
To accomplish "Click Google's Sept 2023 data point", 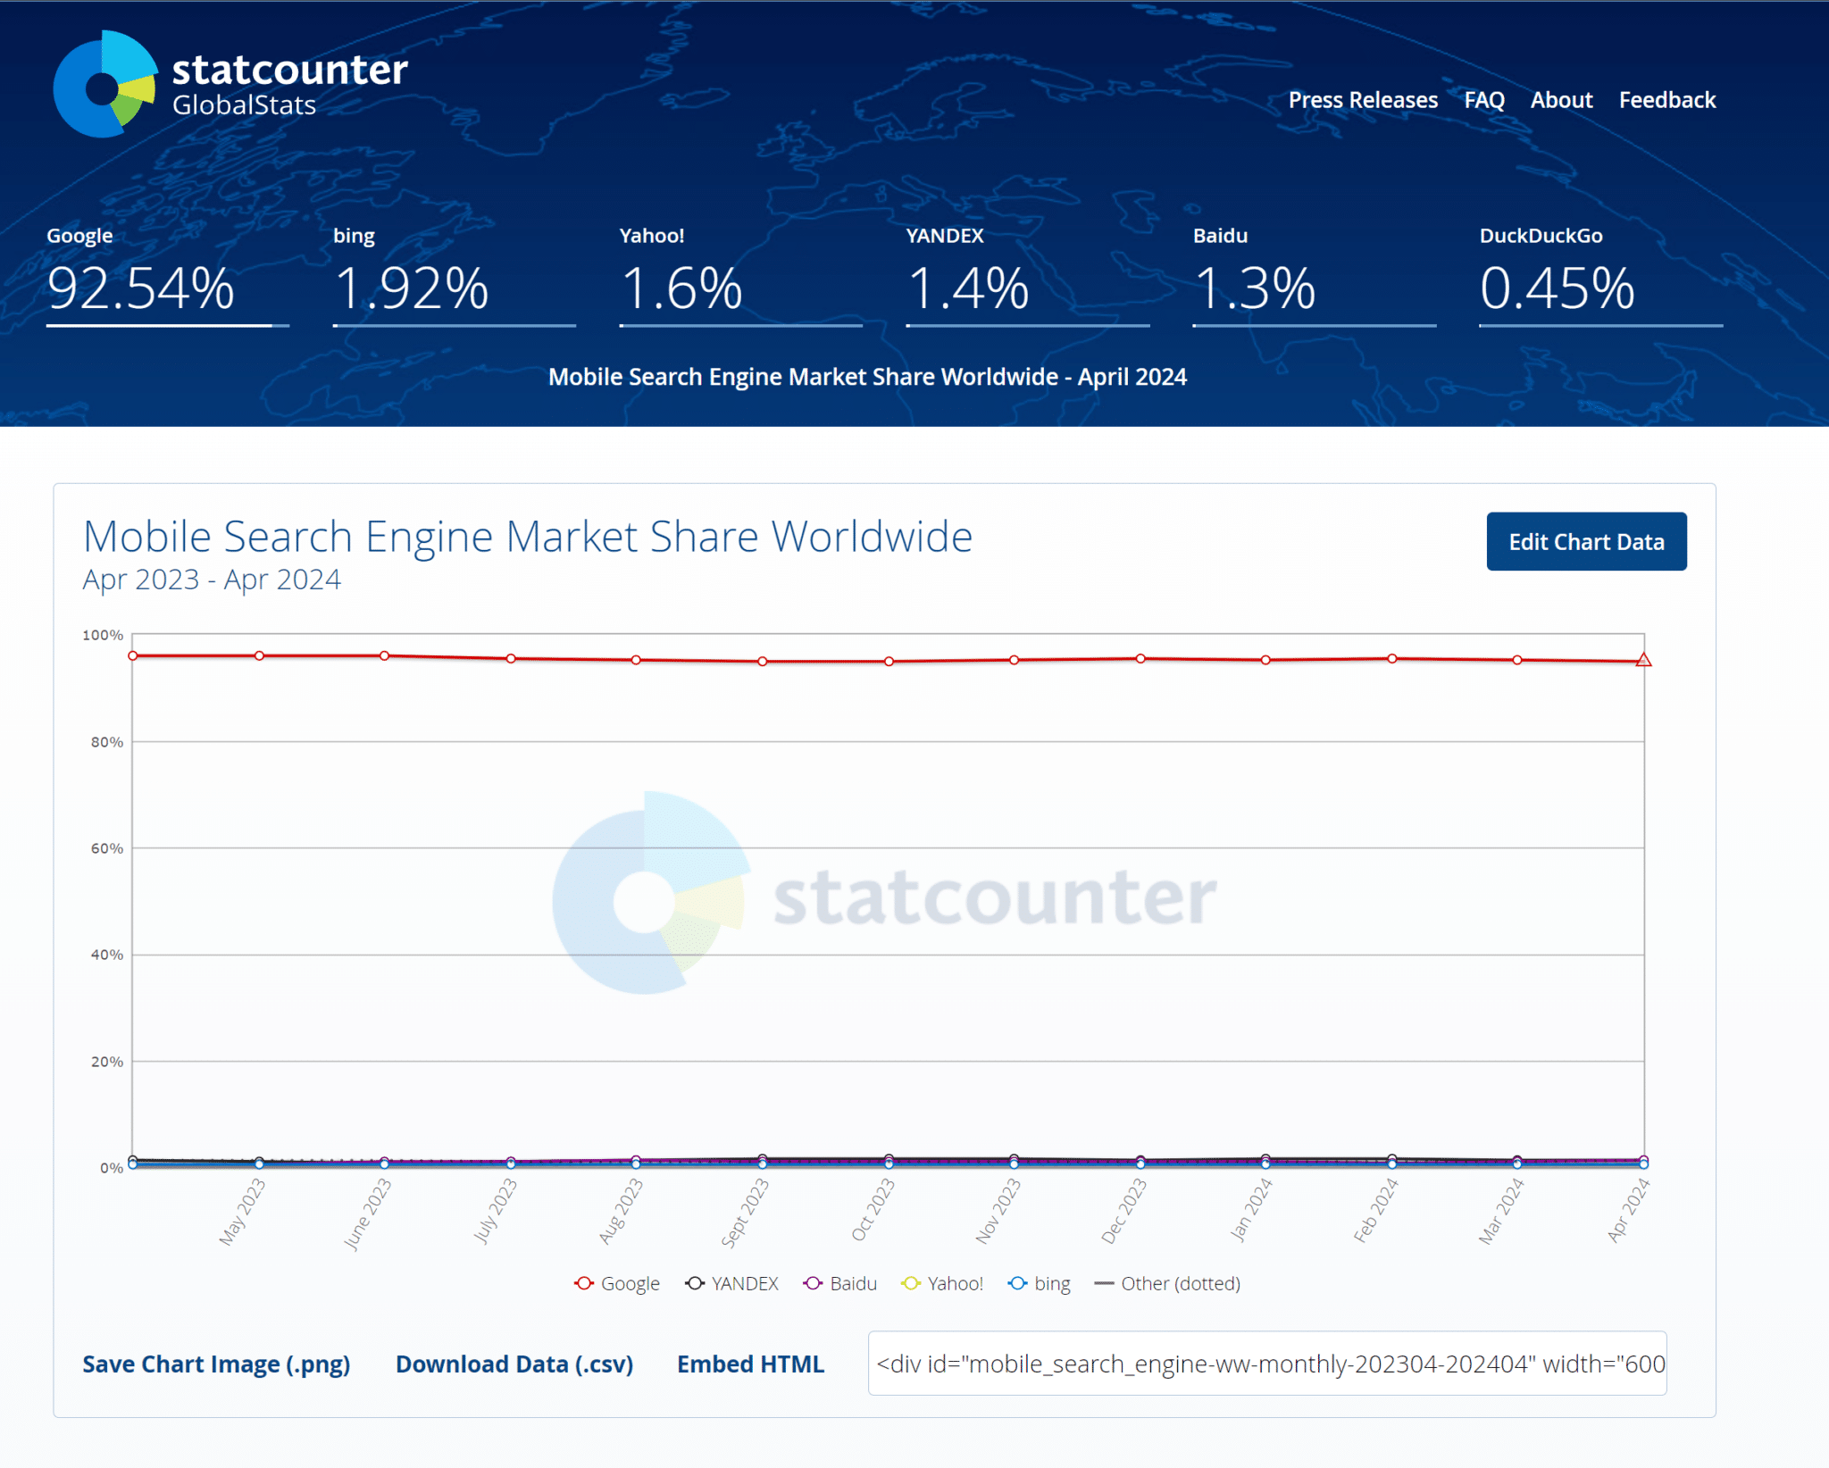I will [763, 662].
